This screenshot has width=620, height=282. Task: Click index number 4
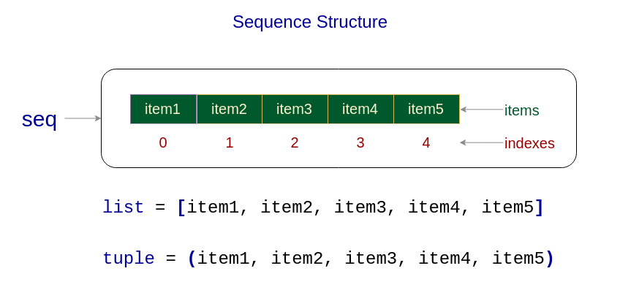pos(426,142)
